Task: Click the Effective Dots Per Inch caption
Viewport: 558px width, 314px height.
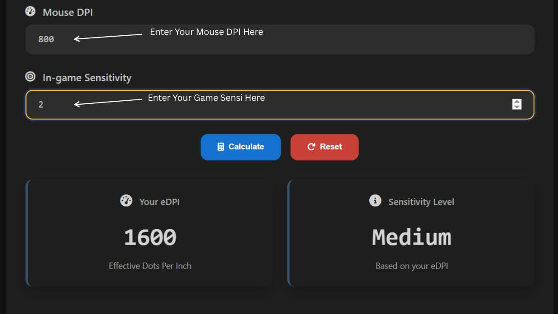Action: click(150, 266)
